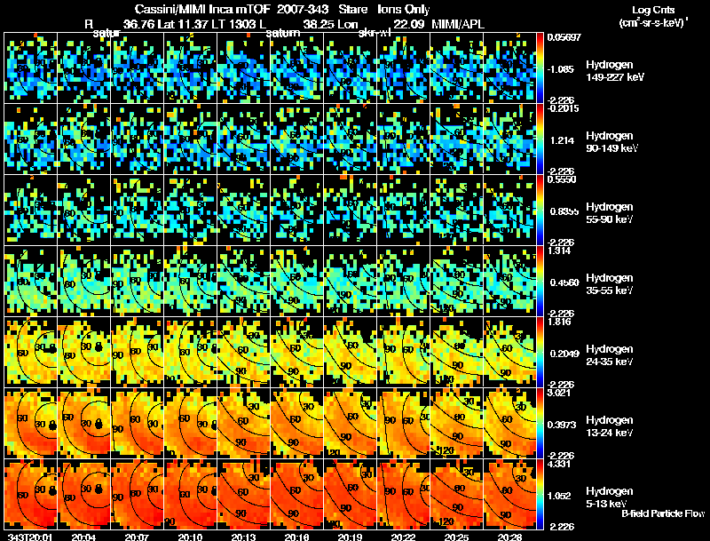The height and width of the screenshot is (541, 710).
Task: Click the colorbar maximum value '0.05697'
Action: pos(564,37)
